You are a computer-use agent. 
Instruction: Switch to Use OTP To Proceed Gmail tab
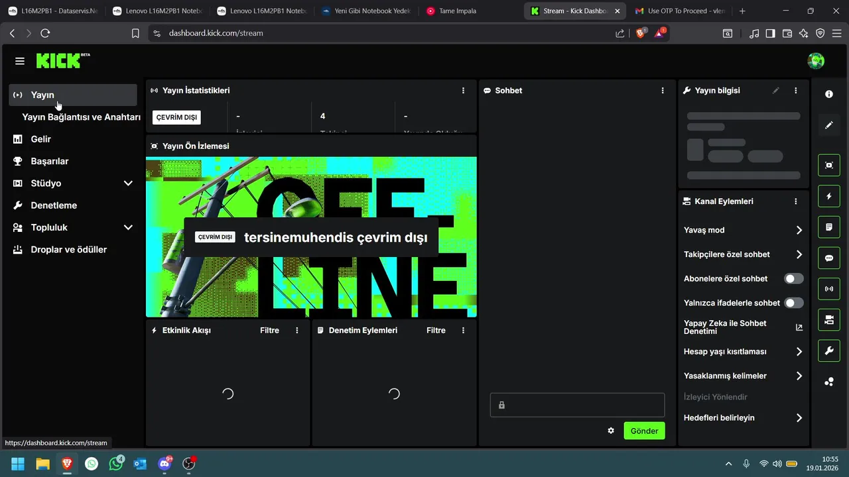[680, 11]
